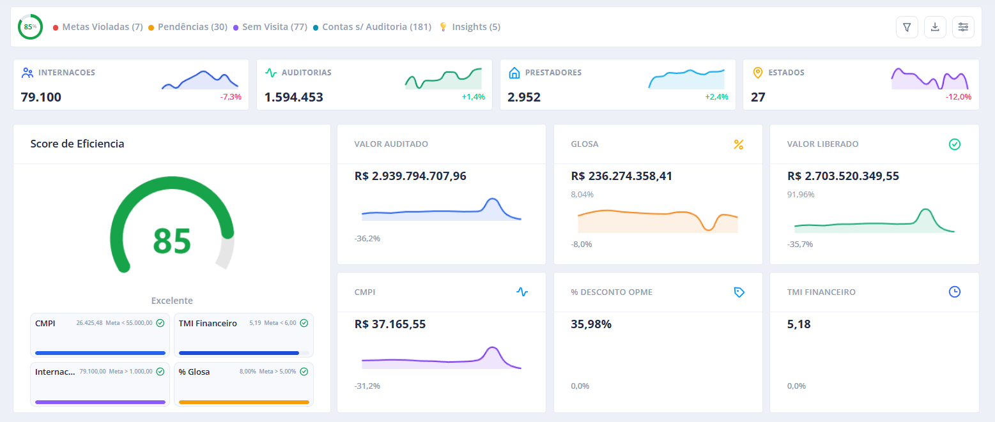Click the Glosa orange trend chart
This screenshot has height=422, width=995.
(x=658, y=221)
